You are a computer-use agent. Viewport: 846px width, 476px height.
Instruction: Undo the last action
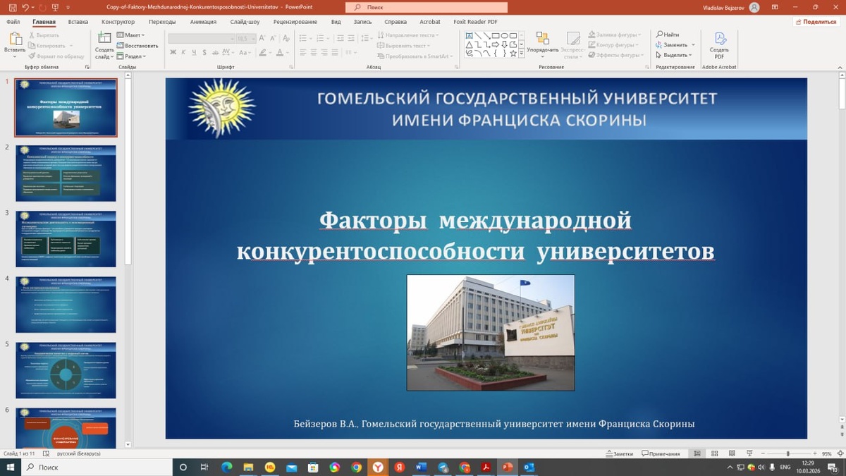pos(25,7)
